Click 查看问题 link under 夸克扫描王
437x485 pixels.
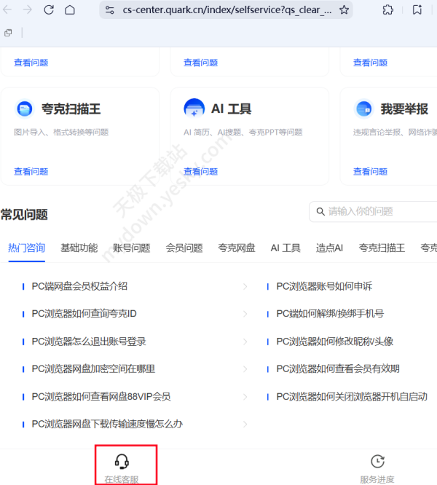click(x=31, y=172)
